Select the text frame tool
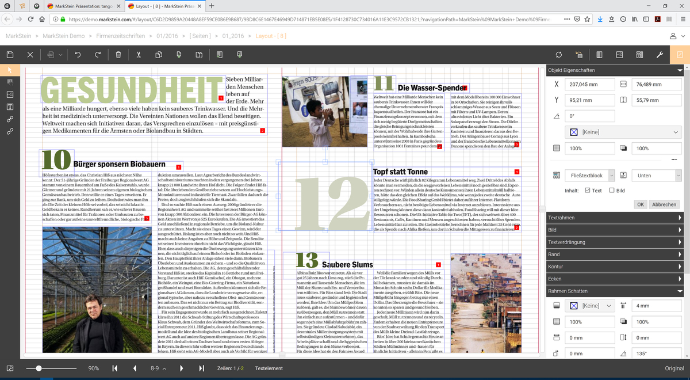 pyautogui.click(x=10, y=107)
